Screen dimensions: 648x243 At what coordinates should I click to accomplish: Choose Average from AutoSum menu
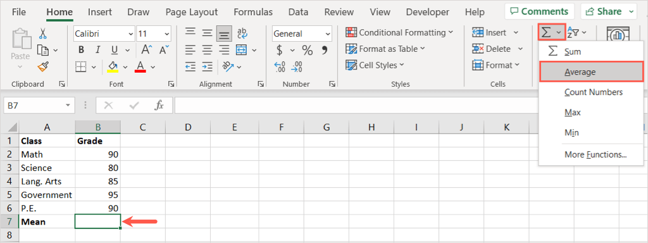pyautogui.click(x=591, y=72)
